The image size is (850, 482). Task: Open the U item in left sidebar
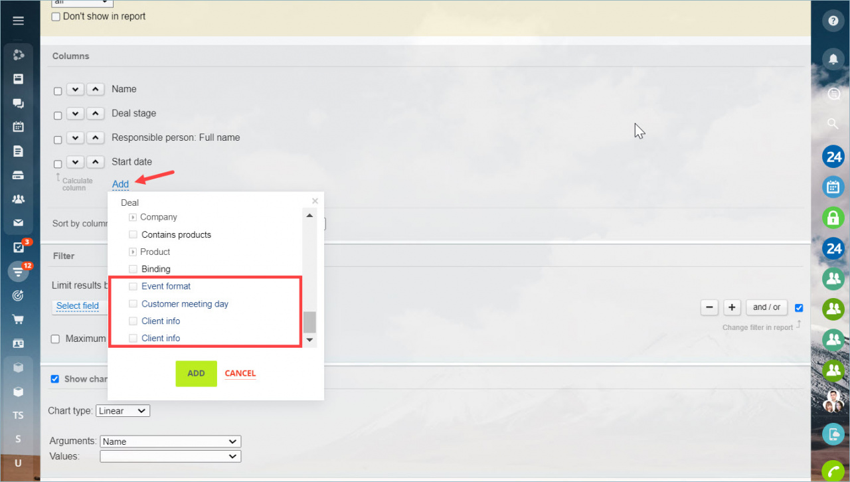pos(18,463)
